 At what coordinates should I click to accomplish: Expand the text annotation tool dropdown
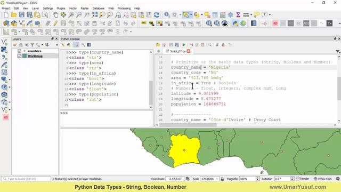coord(270,15)
